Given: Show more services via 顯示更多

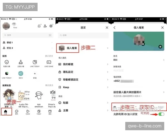Looking at the screenshot, I should point(49,56).
